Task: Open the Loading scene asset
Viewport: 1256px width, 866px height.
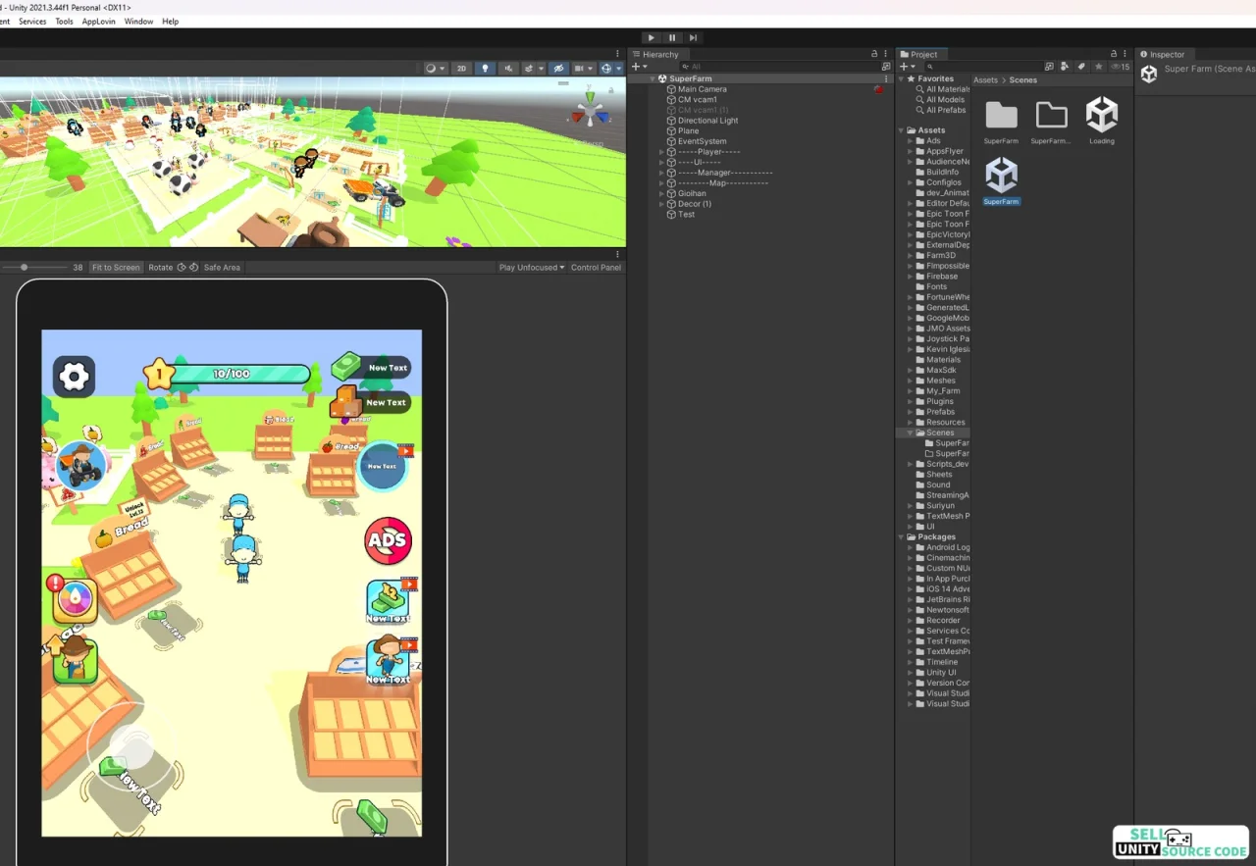Action: pos(1101,122)
